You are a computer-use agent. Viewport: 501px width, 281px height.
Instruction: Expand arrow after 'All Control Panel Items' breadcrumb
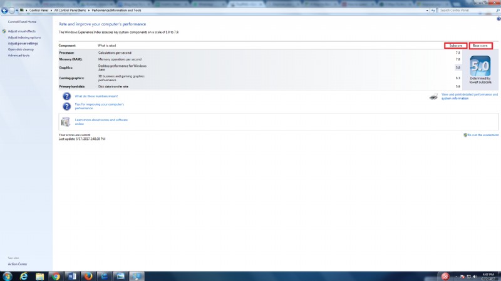point(89,11)
